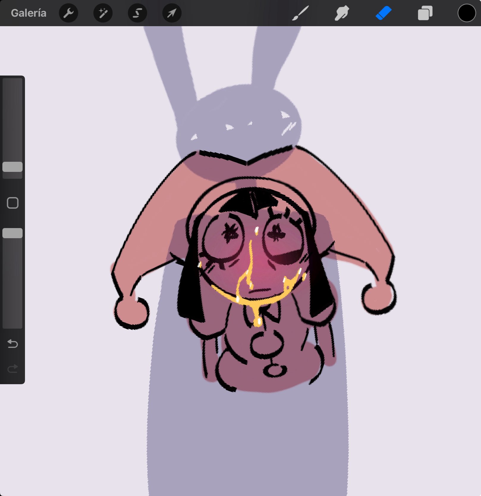Open the Actions wrench menu
Image resolution: width=481 pixels, height=496 pixels.
click(x=68, y=13)
